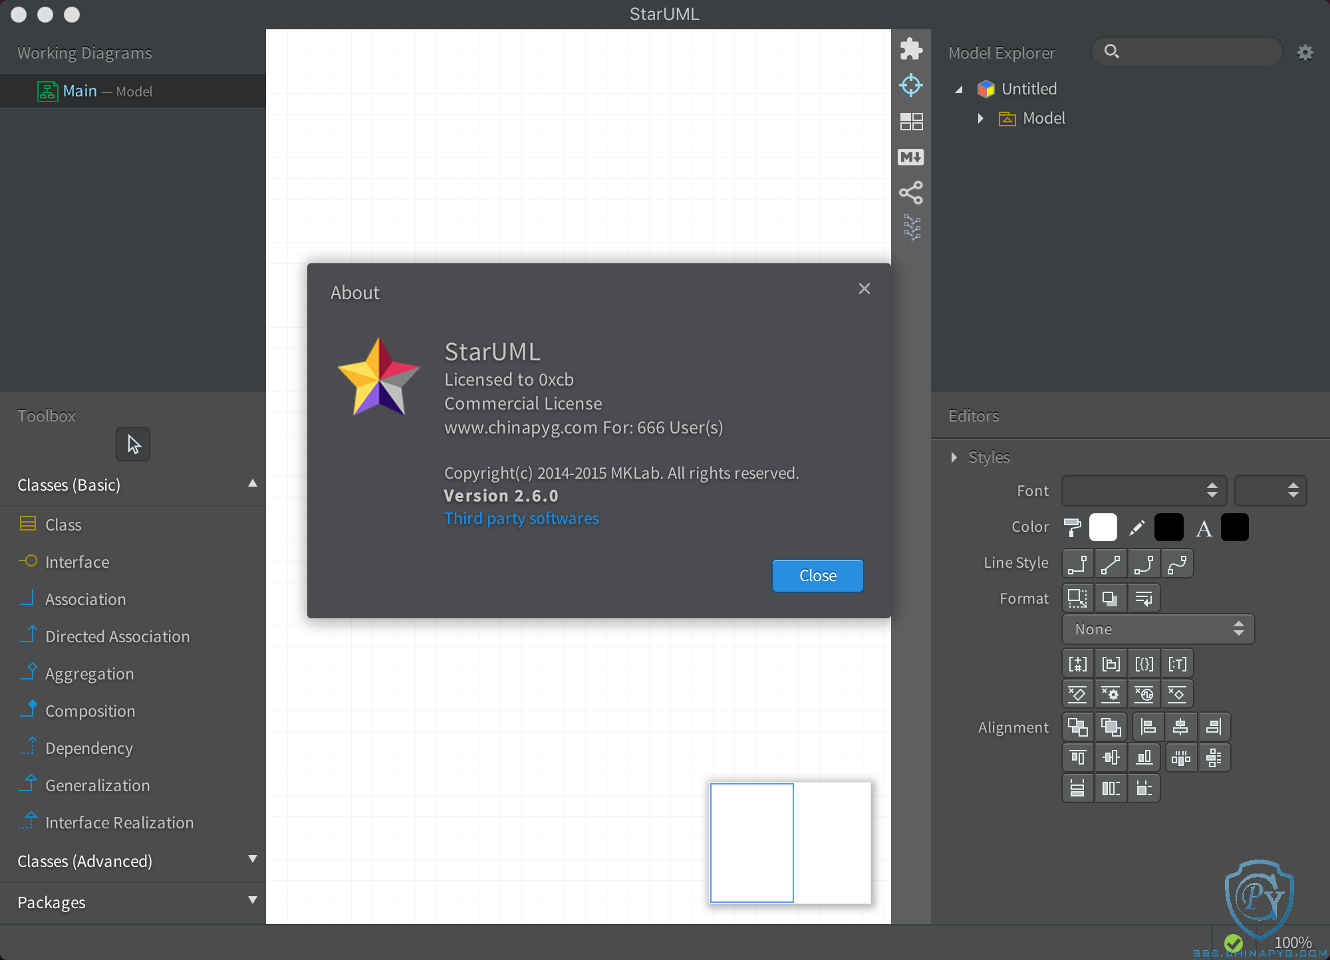Viewport: 1330px width, 960px height.
Task: Click the dotted tree-structure icon in sidebar
Action: [912, 227]
